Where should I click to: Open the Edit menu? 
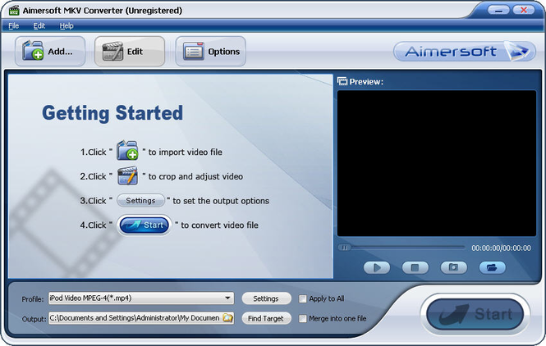pyautogui.click(x=39, y=25)
